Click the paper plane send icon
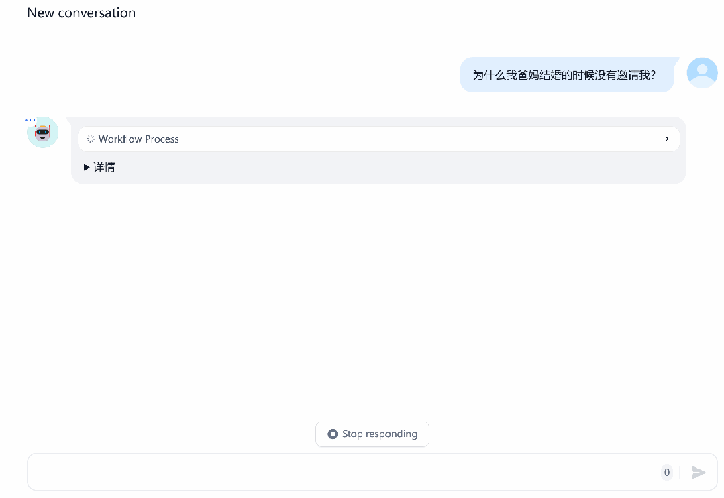The height and width of the screenshot is (498, 724). (698, 472)
